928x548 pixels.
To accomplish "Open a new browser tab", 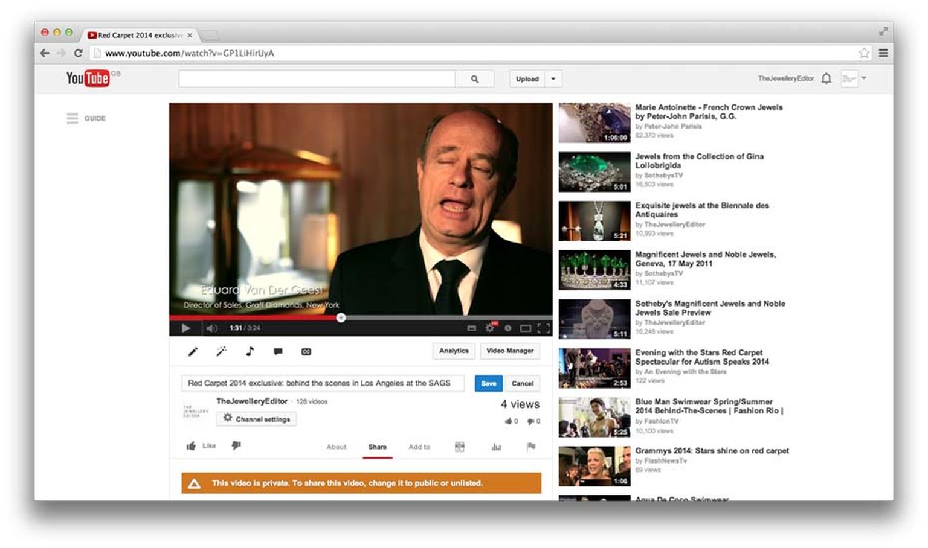I will [x=209, y=35].
